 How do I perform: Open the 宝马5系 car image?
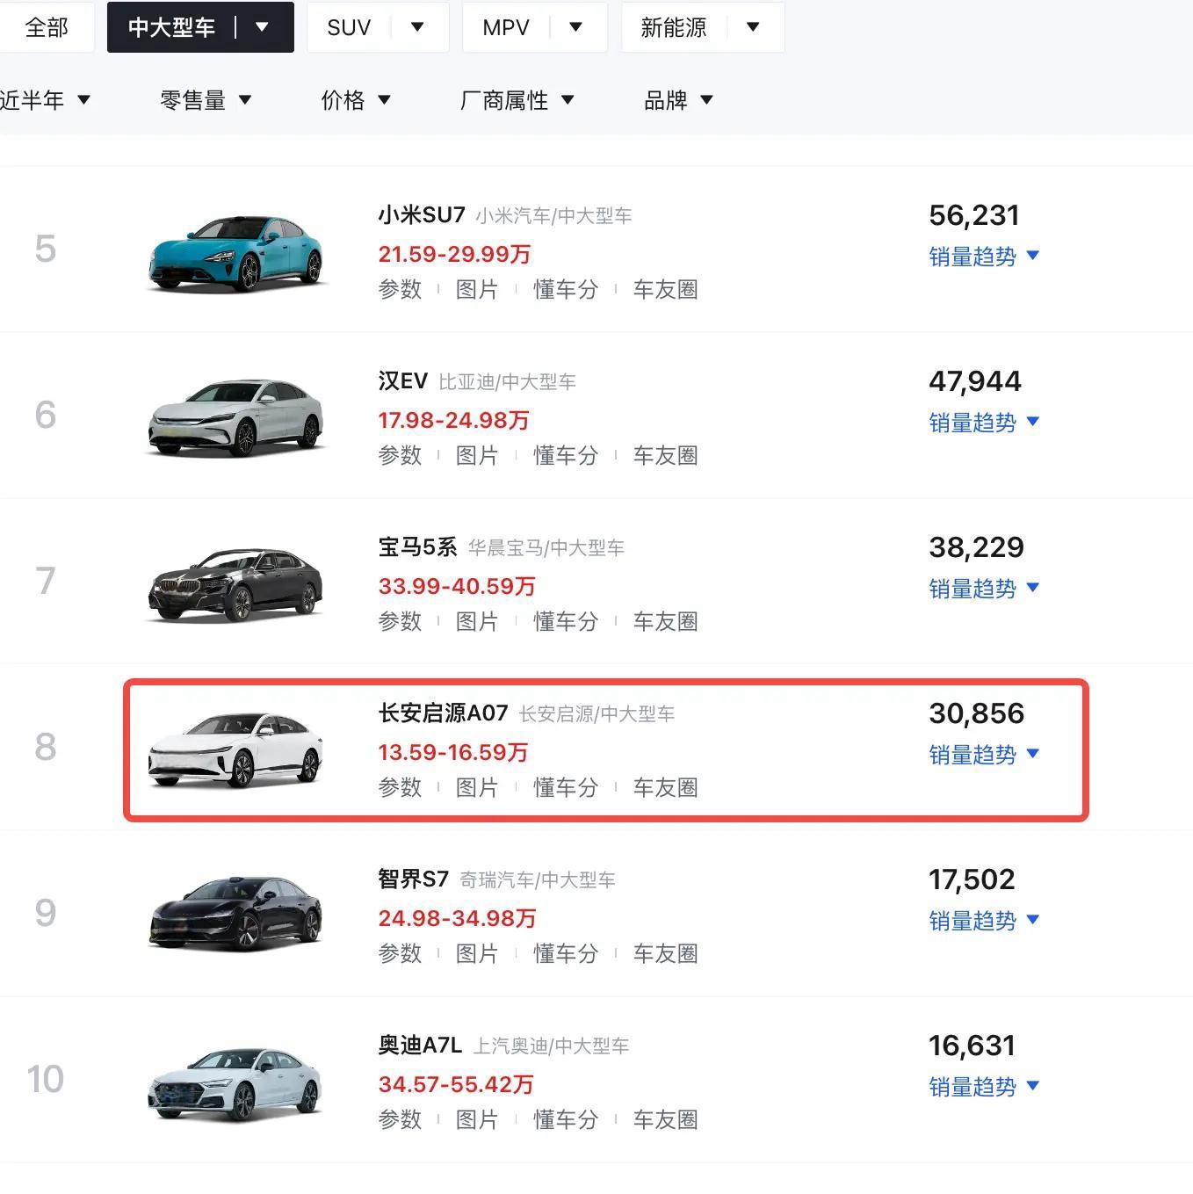point(235,583)
